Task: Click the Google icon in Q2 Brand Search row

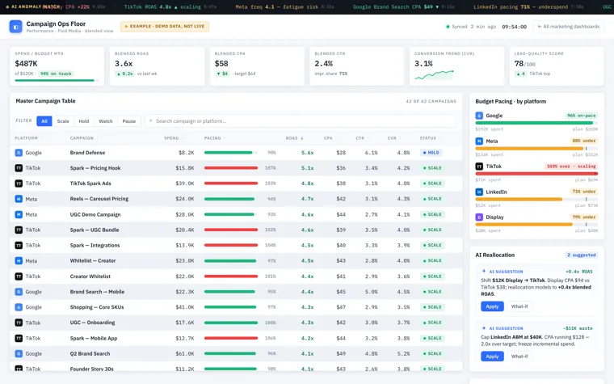Action: [19, 353]
